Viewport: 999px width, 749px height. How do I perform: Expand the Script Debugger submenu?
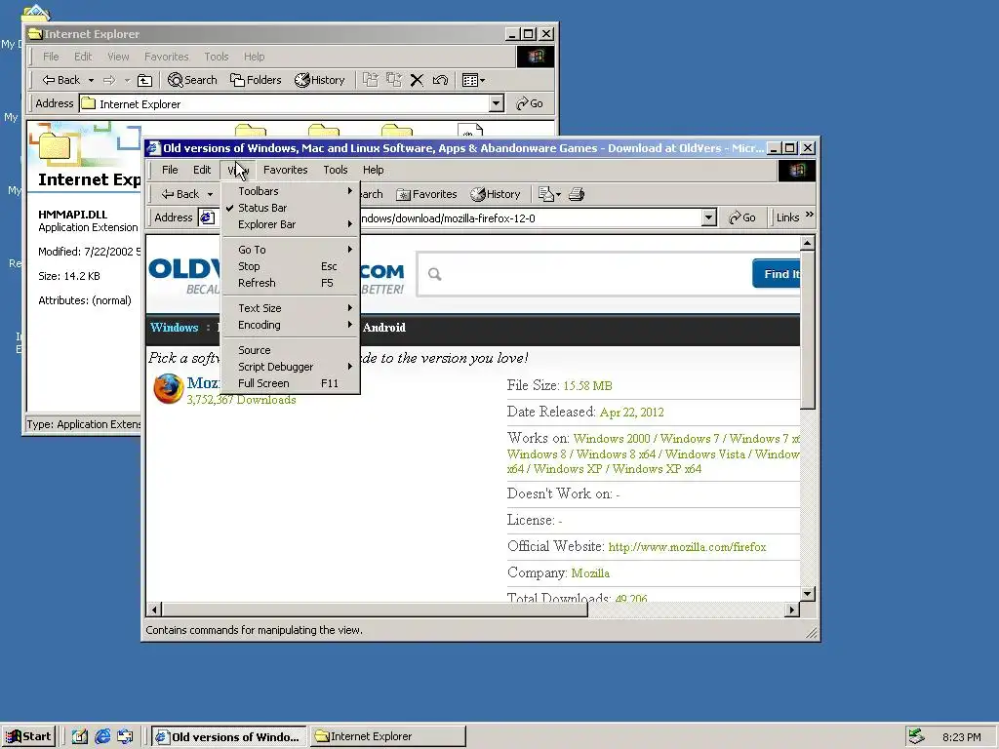(x=291, y=367)
